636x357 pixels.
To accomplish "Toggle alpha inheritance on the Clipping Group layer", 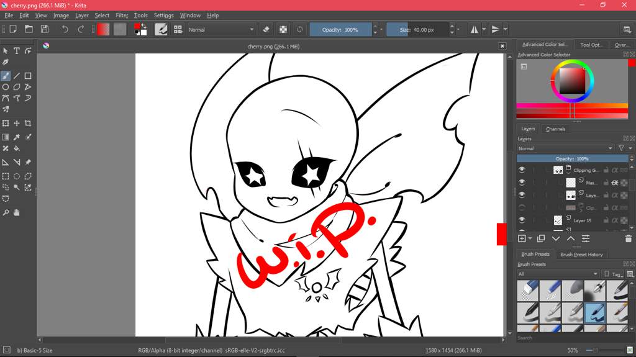I will [615, 170].
